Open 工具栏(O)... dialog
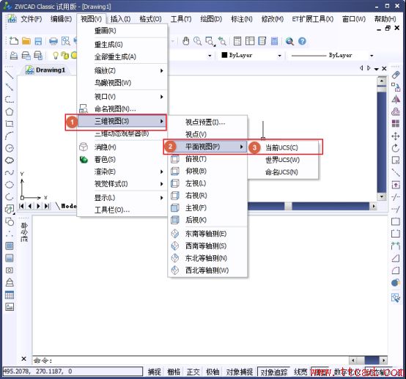This screenshot has height=379, width=406. click(x=122, y=210)
